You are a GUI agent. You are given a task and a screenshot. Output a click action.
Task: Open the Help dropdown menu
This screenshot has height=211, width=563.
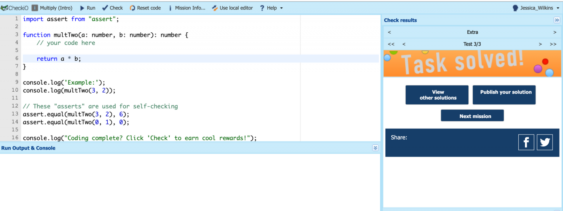pos(271,8)
